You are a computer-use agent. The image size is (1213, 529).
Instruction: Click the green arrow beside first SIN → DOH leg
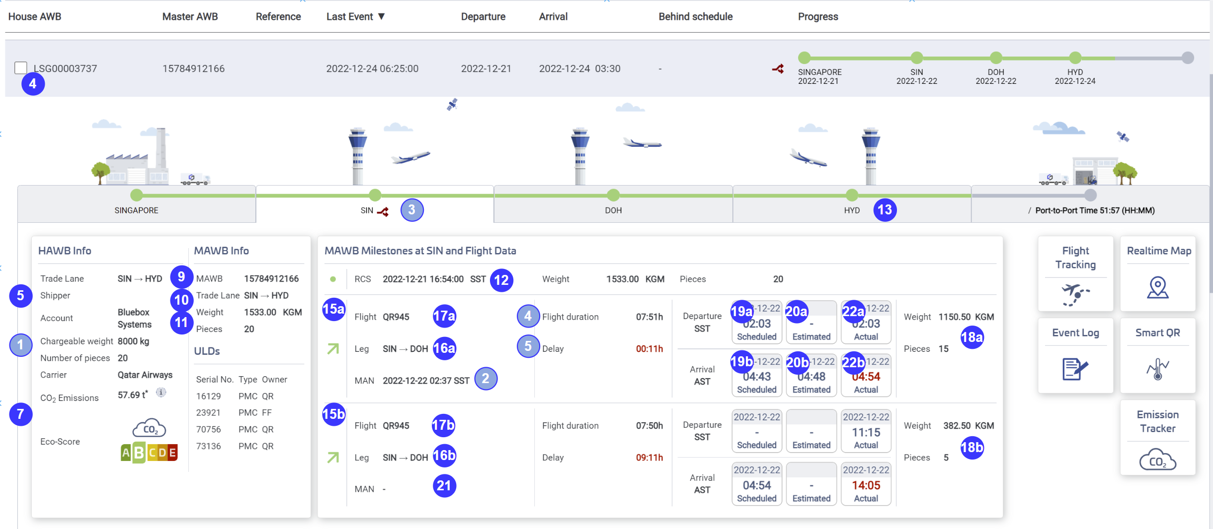point(333,349)
